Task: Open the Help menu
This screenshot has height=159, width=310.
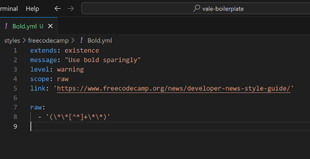Action: [32, 8]
